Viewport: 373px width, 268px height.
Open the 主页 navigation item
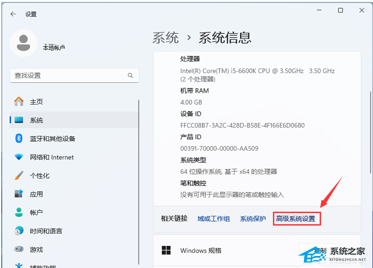37,102
